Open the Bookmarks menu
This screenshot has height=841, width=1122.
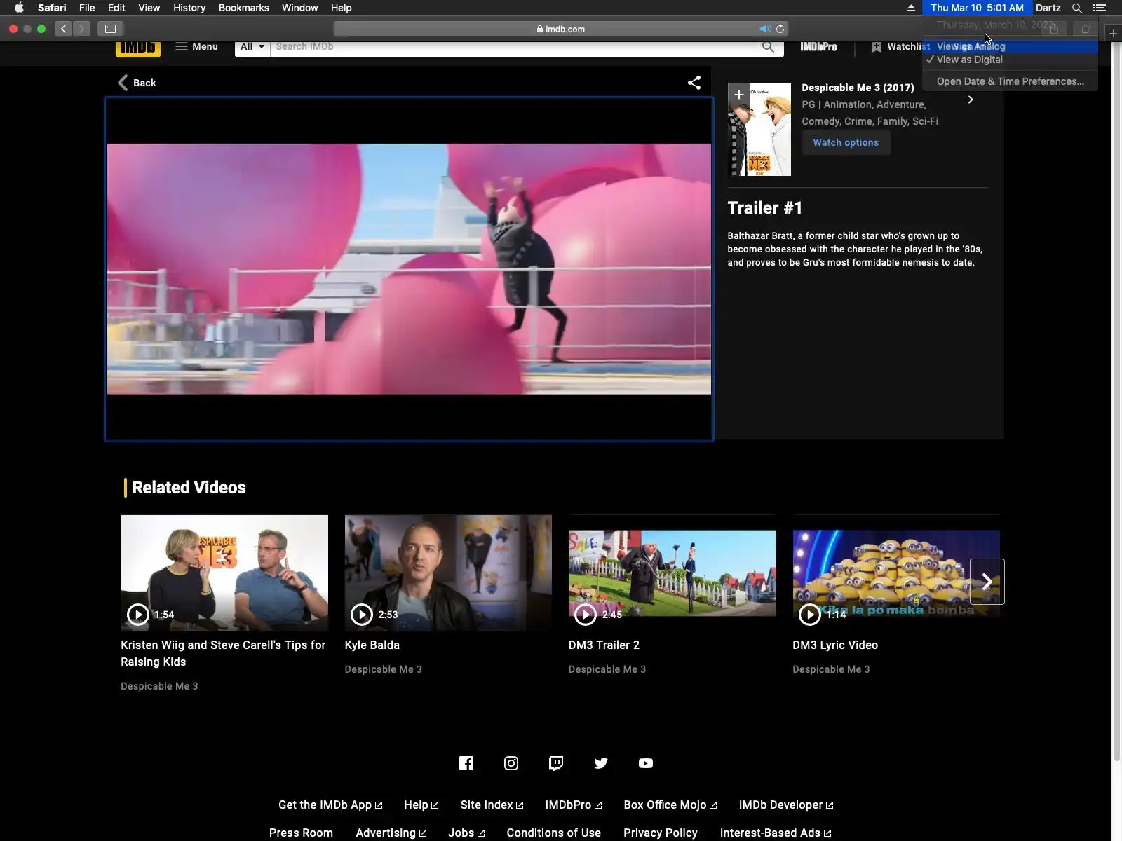point(244,8)
